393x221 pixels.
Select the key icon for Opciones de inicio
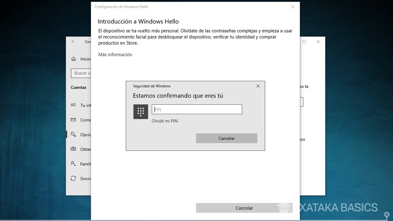point(73,135)
